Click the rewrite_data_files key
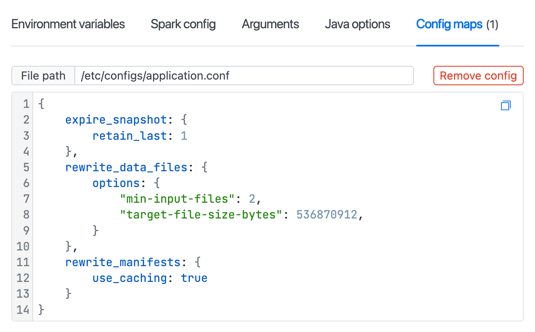The width and height of the screenshot is (535, 332). (126, 167)
